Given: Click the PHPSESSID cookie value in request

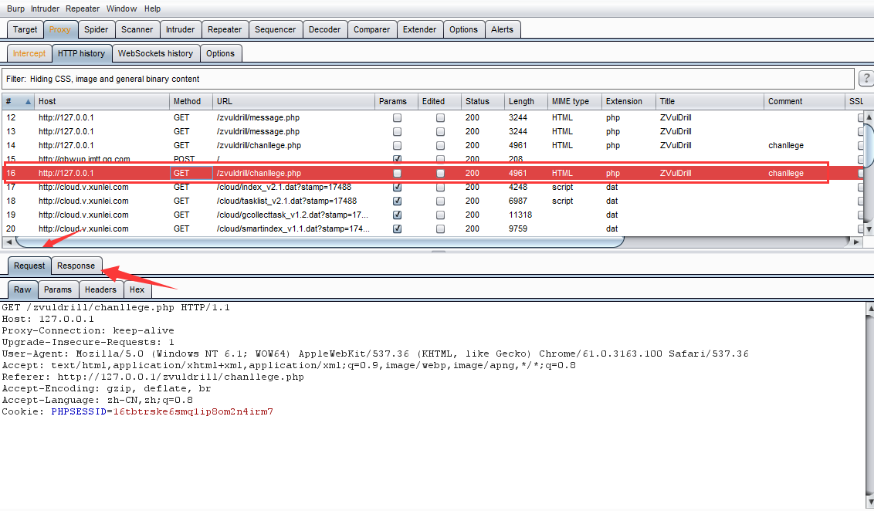Looking at the screenshot, I should click(193, 411).
